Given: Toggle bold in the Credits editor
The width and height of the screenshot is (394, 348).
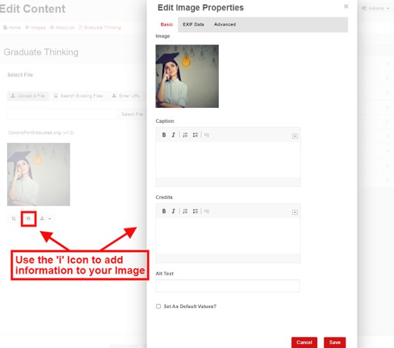Looking at the screenshot, I should tap(164, 211).
